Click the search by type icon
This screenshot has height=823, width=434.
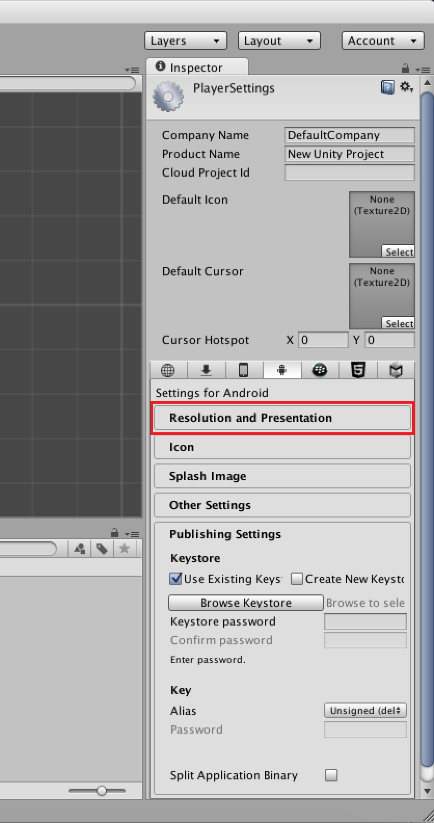point(80,549)
